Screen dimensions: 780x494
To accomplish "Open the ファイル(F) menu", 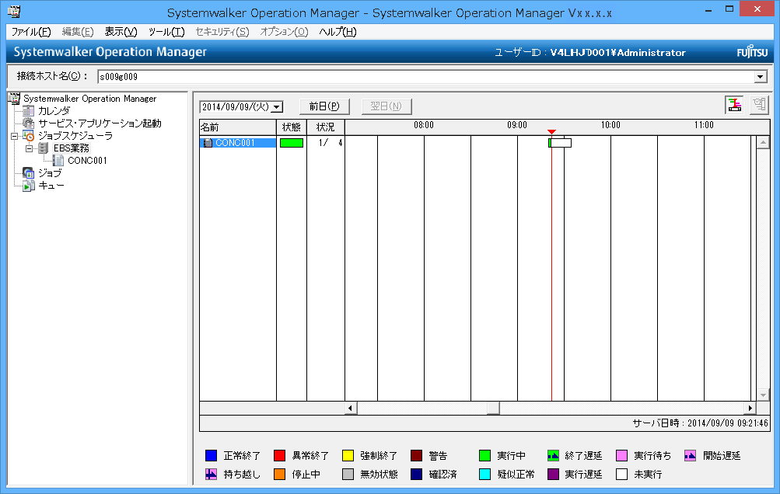I will 31,32.
